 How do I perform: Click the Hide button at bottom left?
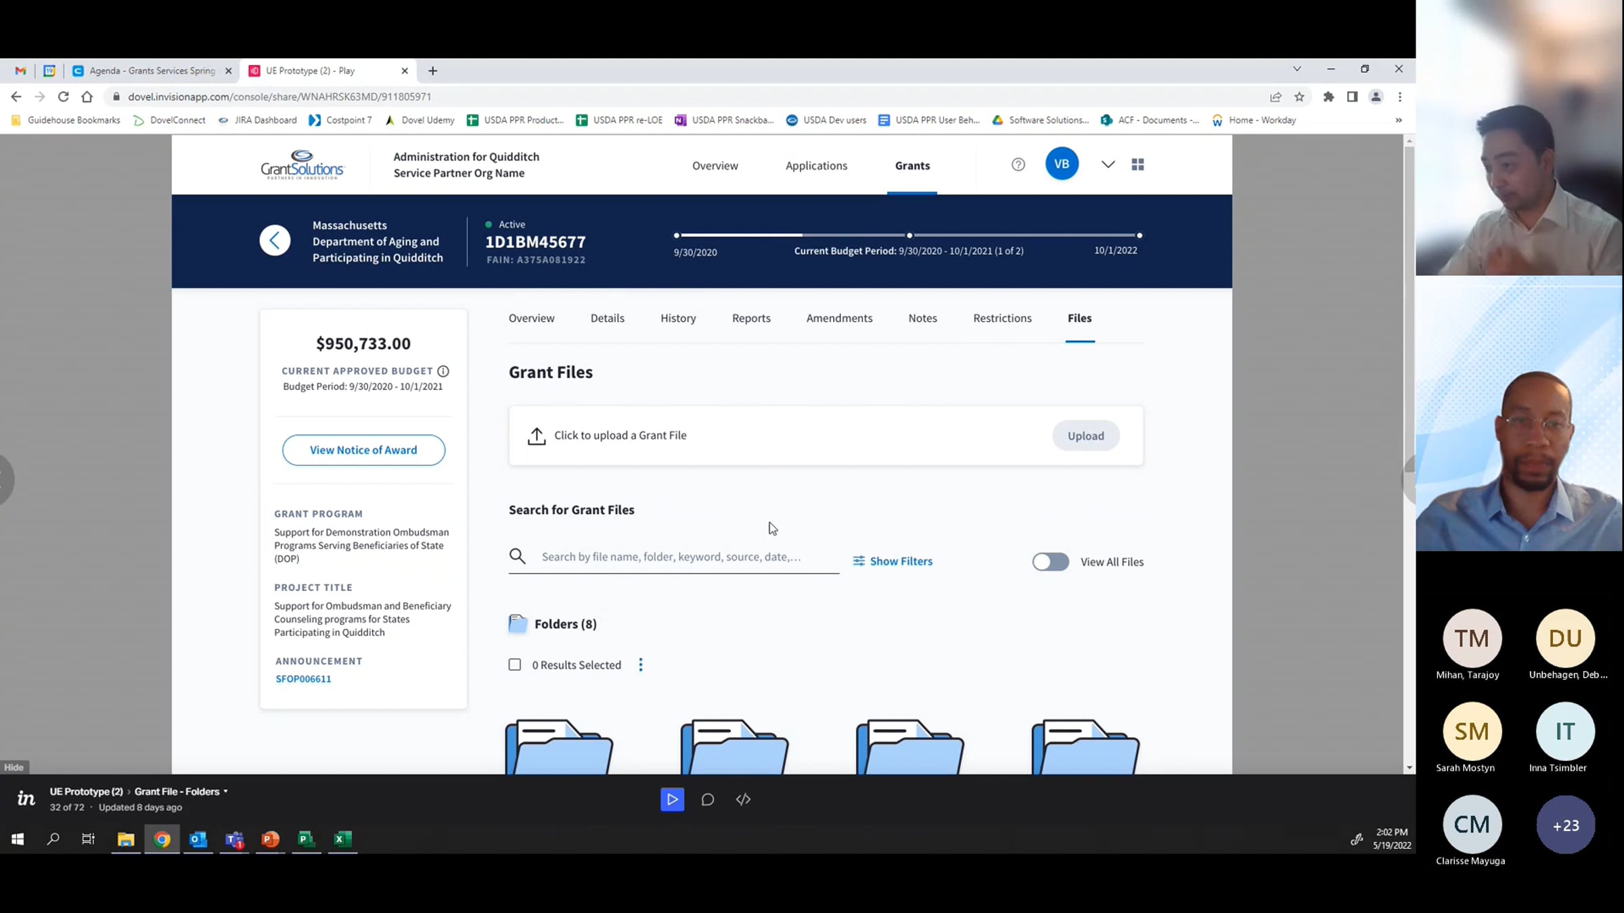(x=14, y=767)
